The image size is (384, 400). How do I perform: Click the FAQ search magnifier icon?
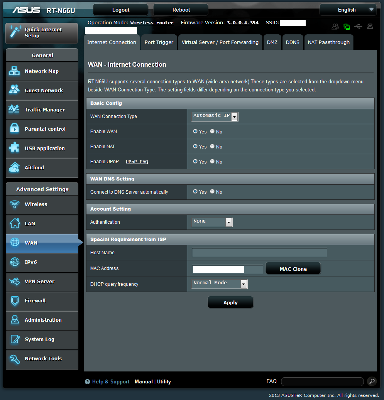click(372, 381)
